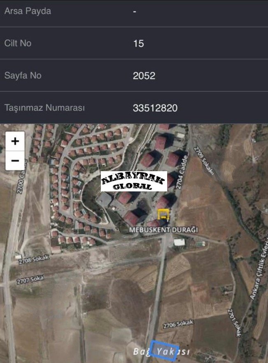The width and height of the screenshot is (268, 363).
Task: Click the Albayrak Global logo overlay
Action: tap(134, 181)
